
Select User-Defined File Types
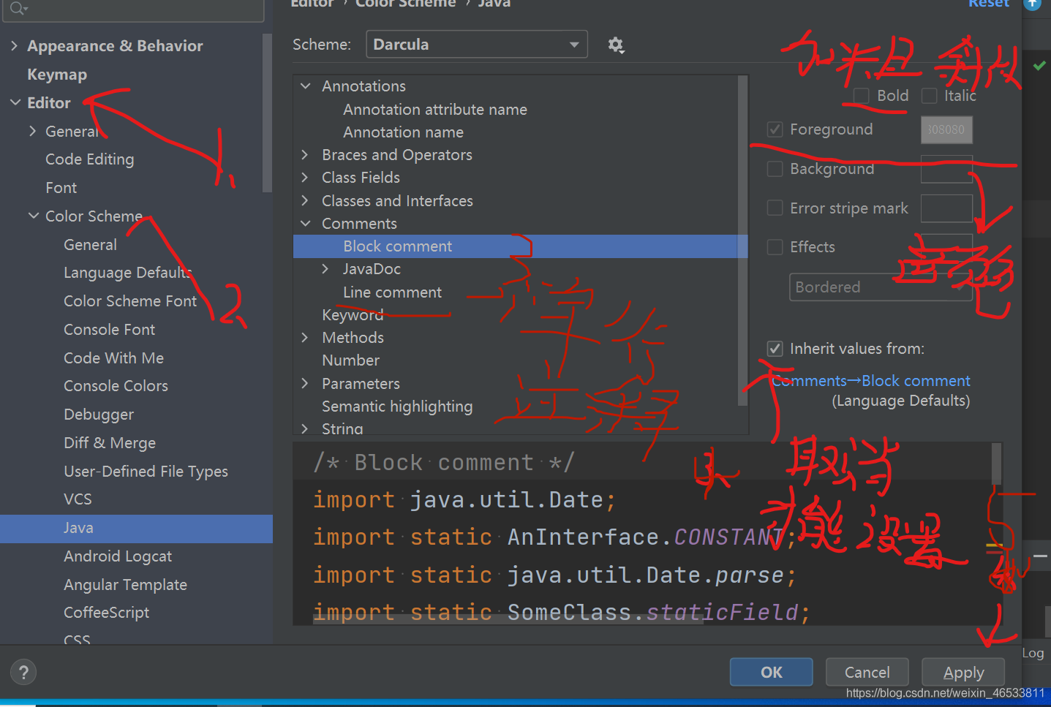(146, 472)
